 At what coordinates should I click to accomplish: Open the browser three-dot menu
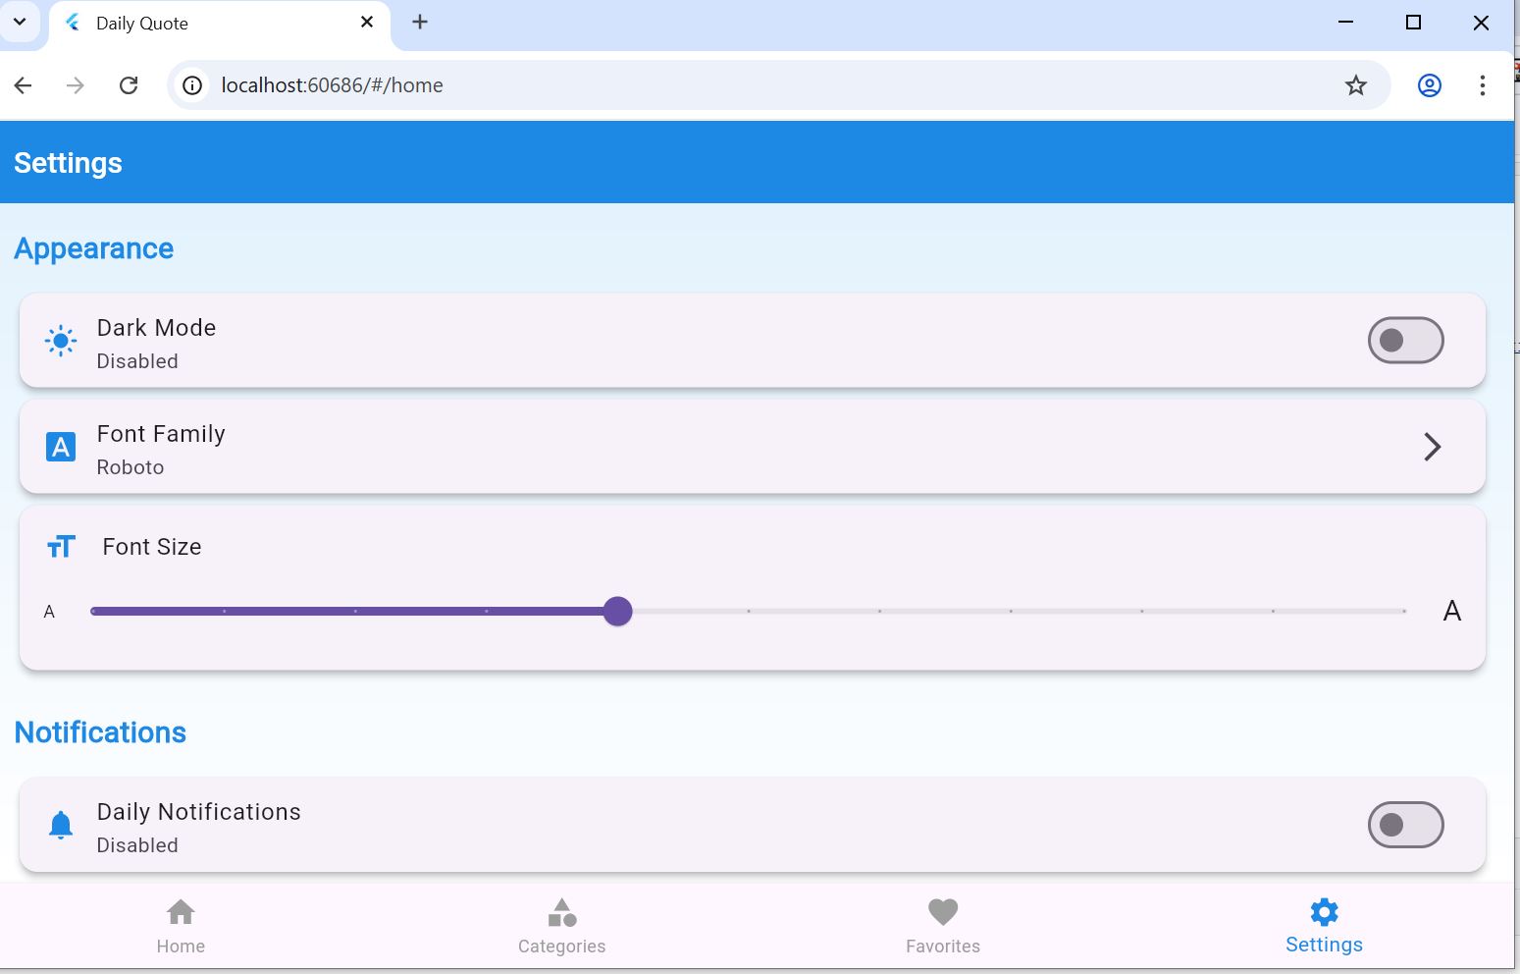pyautogui.click(x=1482, y=85)
